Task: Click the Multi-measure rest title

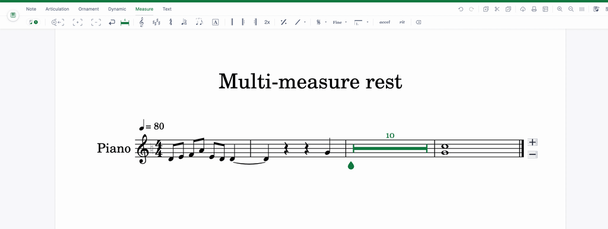Action: pyautogui.click(x=310, y=82)
